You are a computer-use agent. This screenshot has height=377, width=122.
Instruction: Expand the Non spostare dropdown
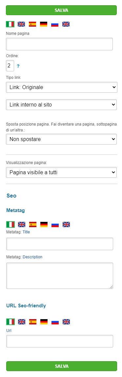click(61, 139)
